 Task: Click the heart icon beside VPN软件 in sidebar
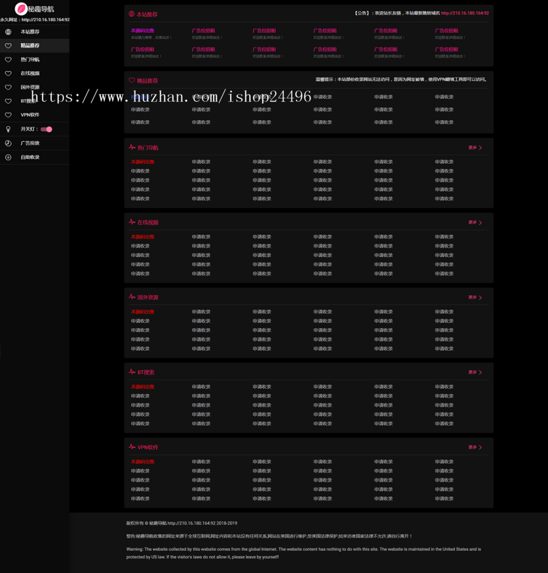[8, 115]
